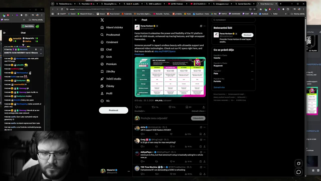Open Oznámení notifications
The width and height of the screenshot is (321, 181).
[109, 42]
